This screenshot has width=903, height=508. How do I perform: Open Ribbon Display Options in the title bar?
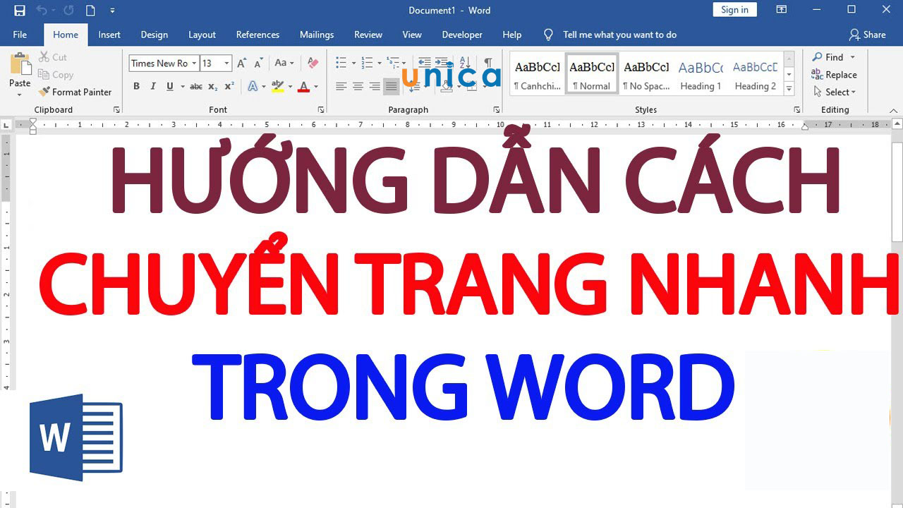point(781,10)
